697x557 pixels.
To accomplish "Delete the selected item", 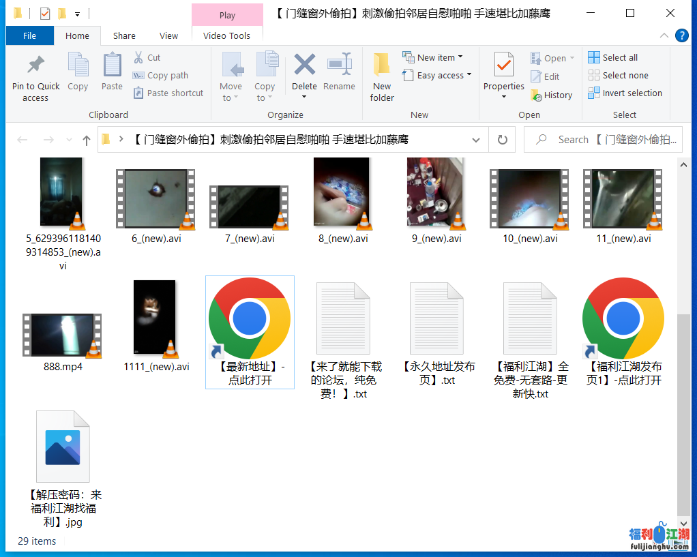I will 304,75.
